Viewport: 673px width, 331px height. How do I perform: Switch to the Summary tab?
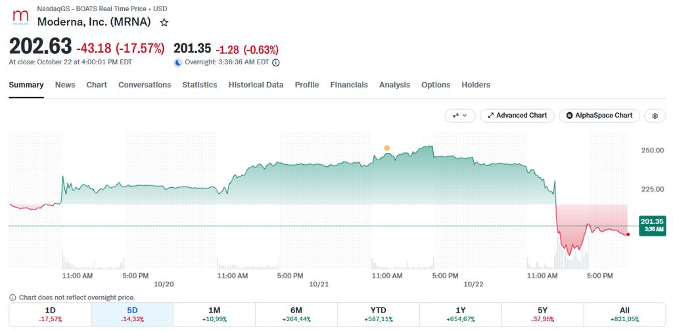26,85
